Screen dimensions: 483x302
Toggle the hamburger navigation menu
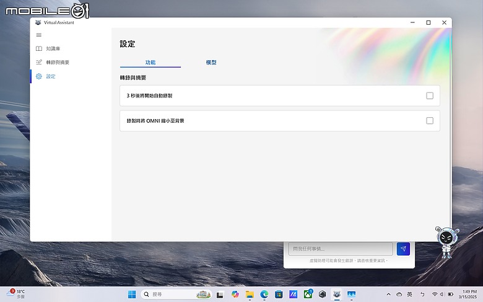point(39,35)
